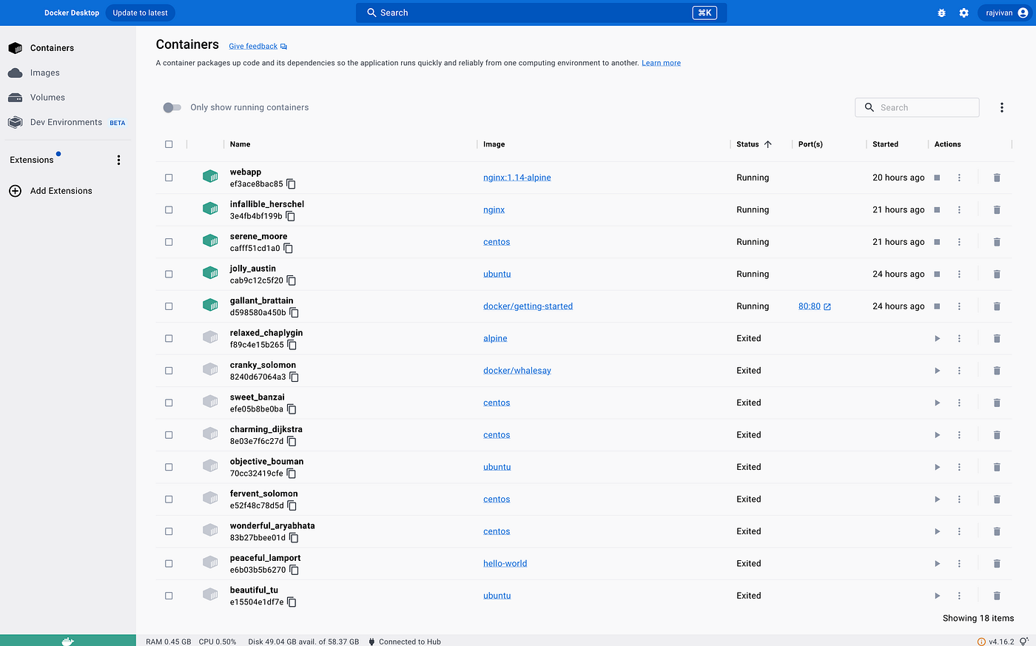
Task: Click the Extensions heading
Action: point(32,160)
